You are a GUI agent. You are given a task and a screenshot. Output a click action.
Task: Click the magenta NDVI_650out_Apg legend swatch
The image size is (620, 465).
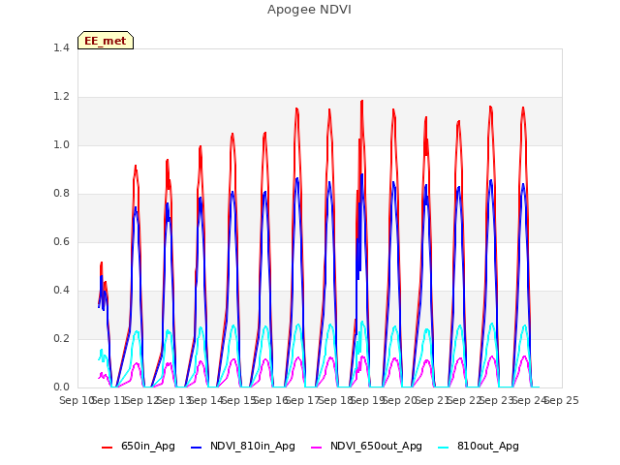[317, 448]
